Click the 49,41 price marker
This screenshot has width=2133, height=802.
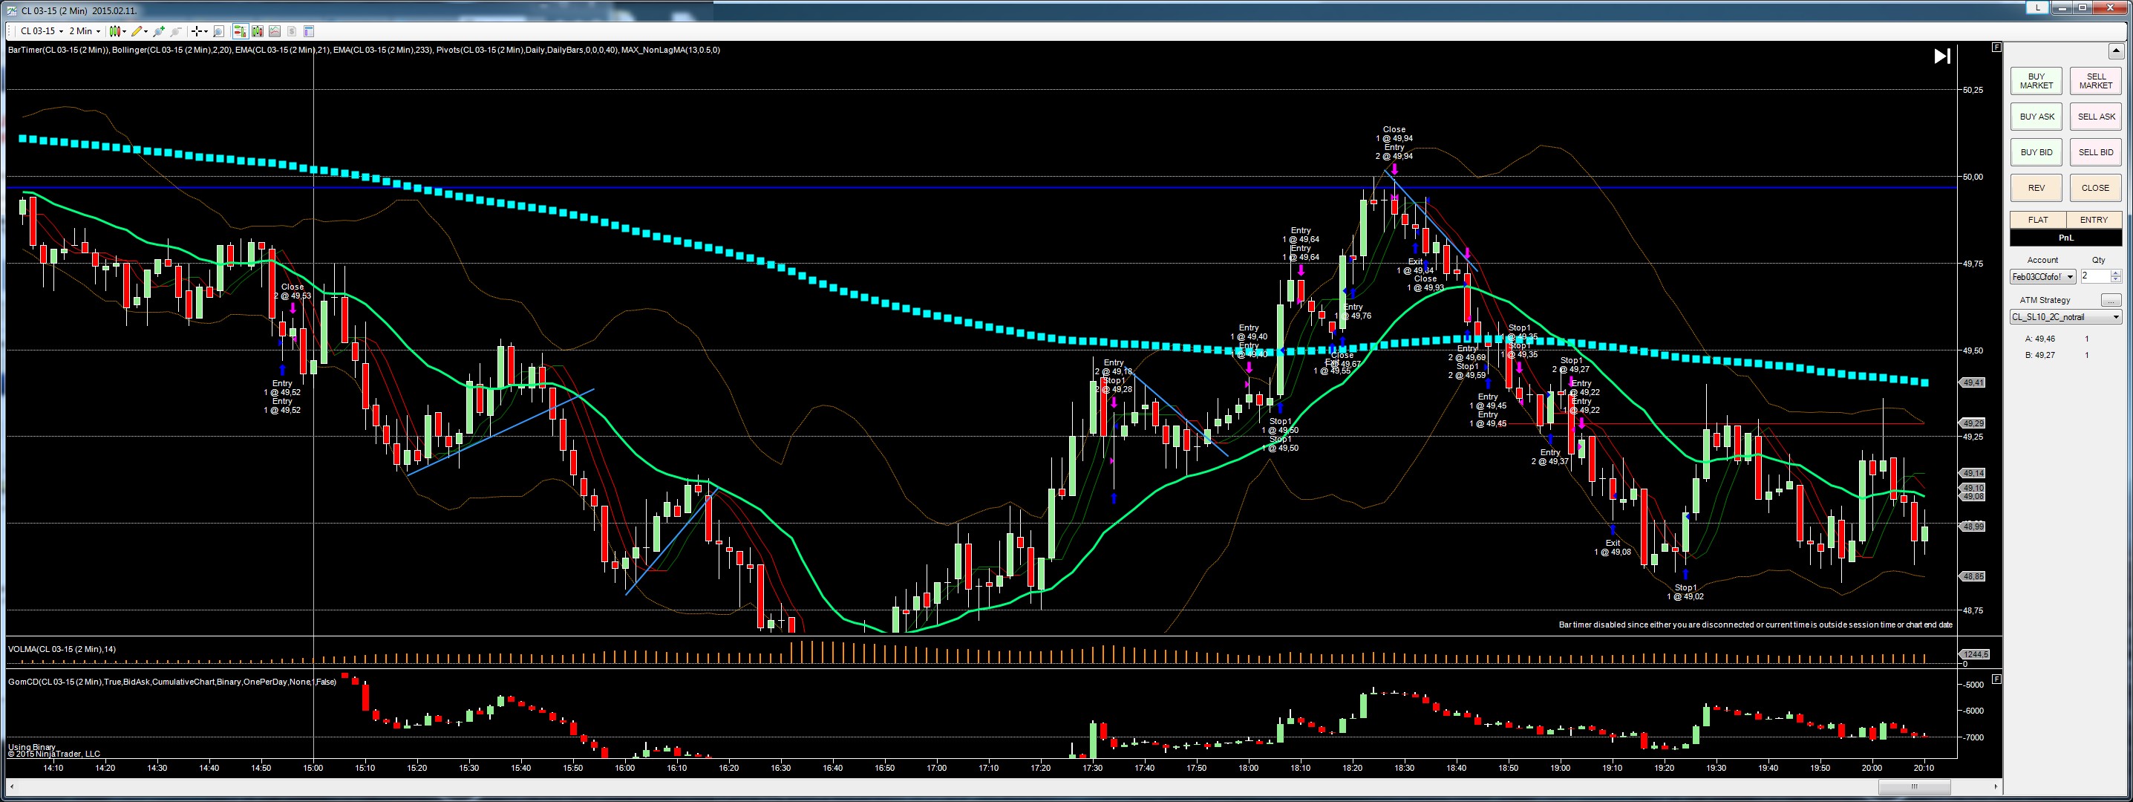click(x=1974, y=382)
